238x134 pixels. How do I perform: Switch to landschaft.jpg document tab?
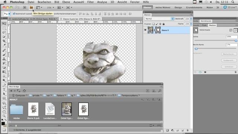click(x=33, y=19)
